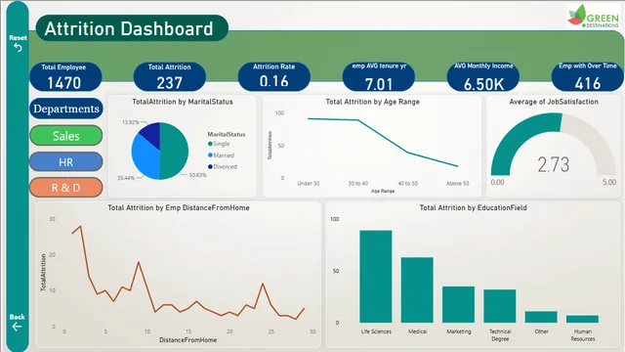Click the Total Employee 1470 card
Screen dimensions: 625x352
(65, 76)
